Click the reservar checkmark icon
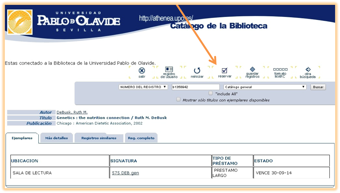Image resolution: width=340 pixels, height=193 pixels. [225, 71]
